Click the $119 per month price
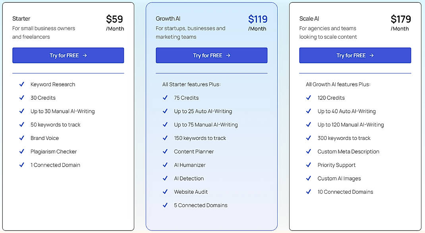Image resolution: width=425 pixels, height=233 pixels. (x=257, y=19)
